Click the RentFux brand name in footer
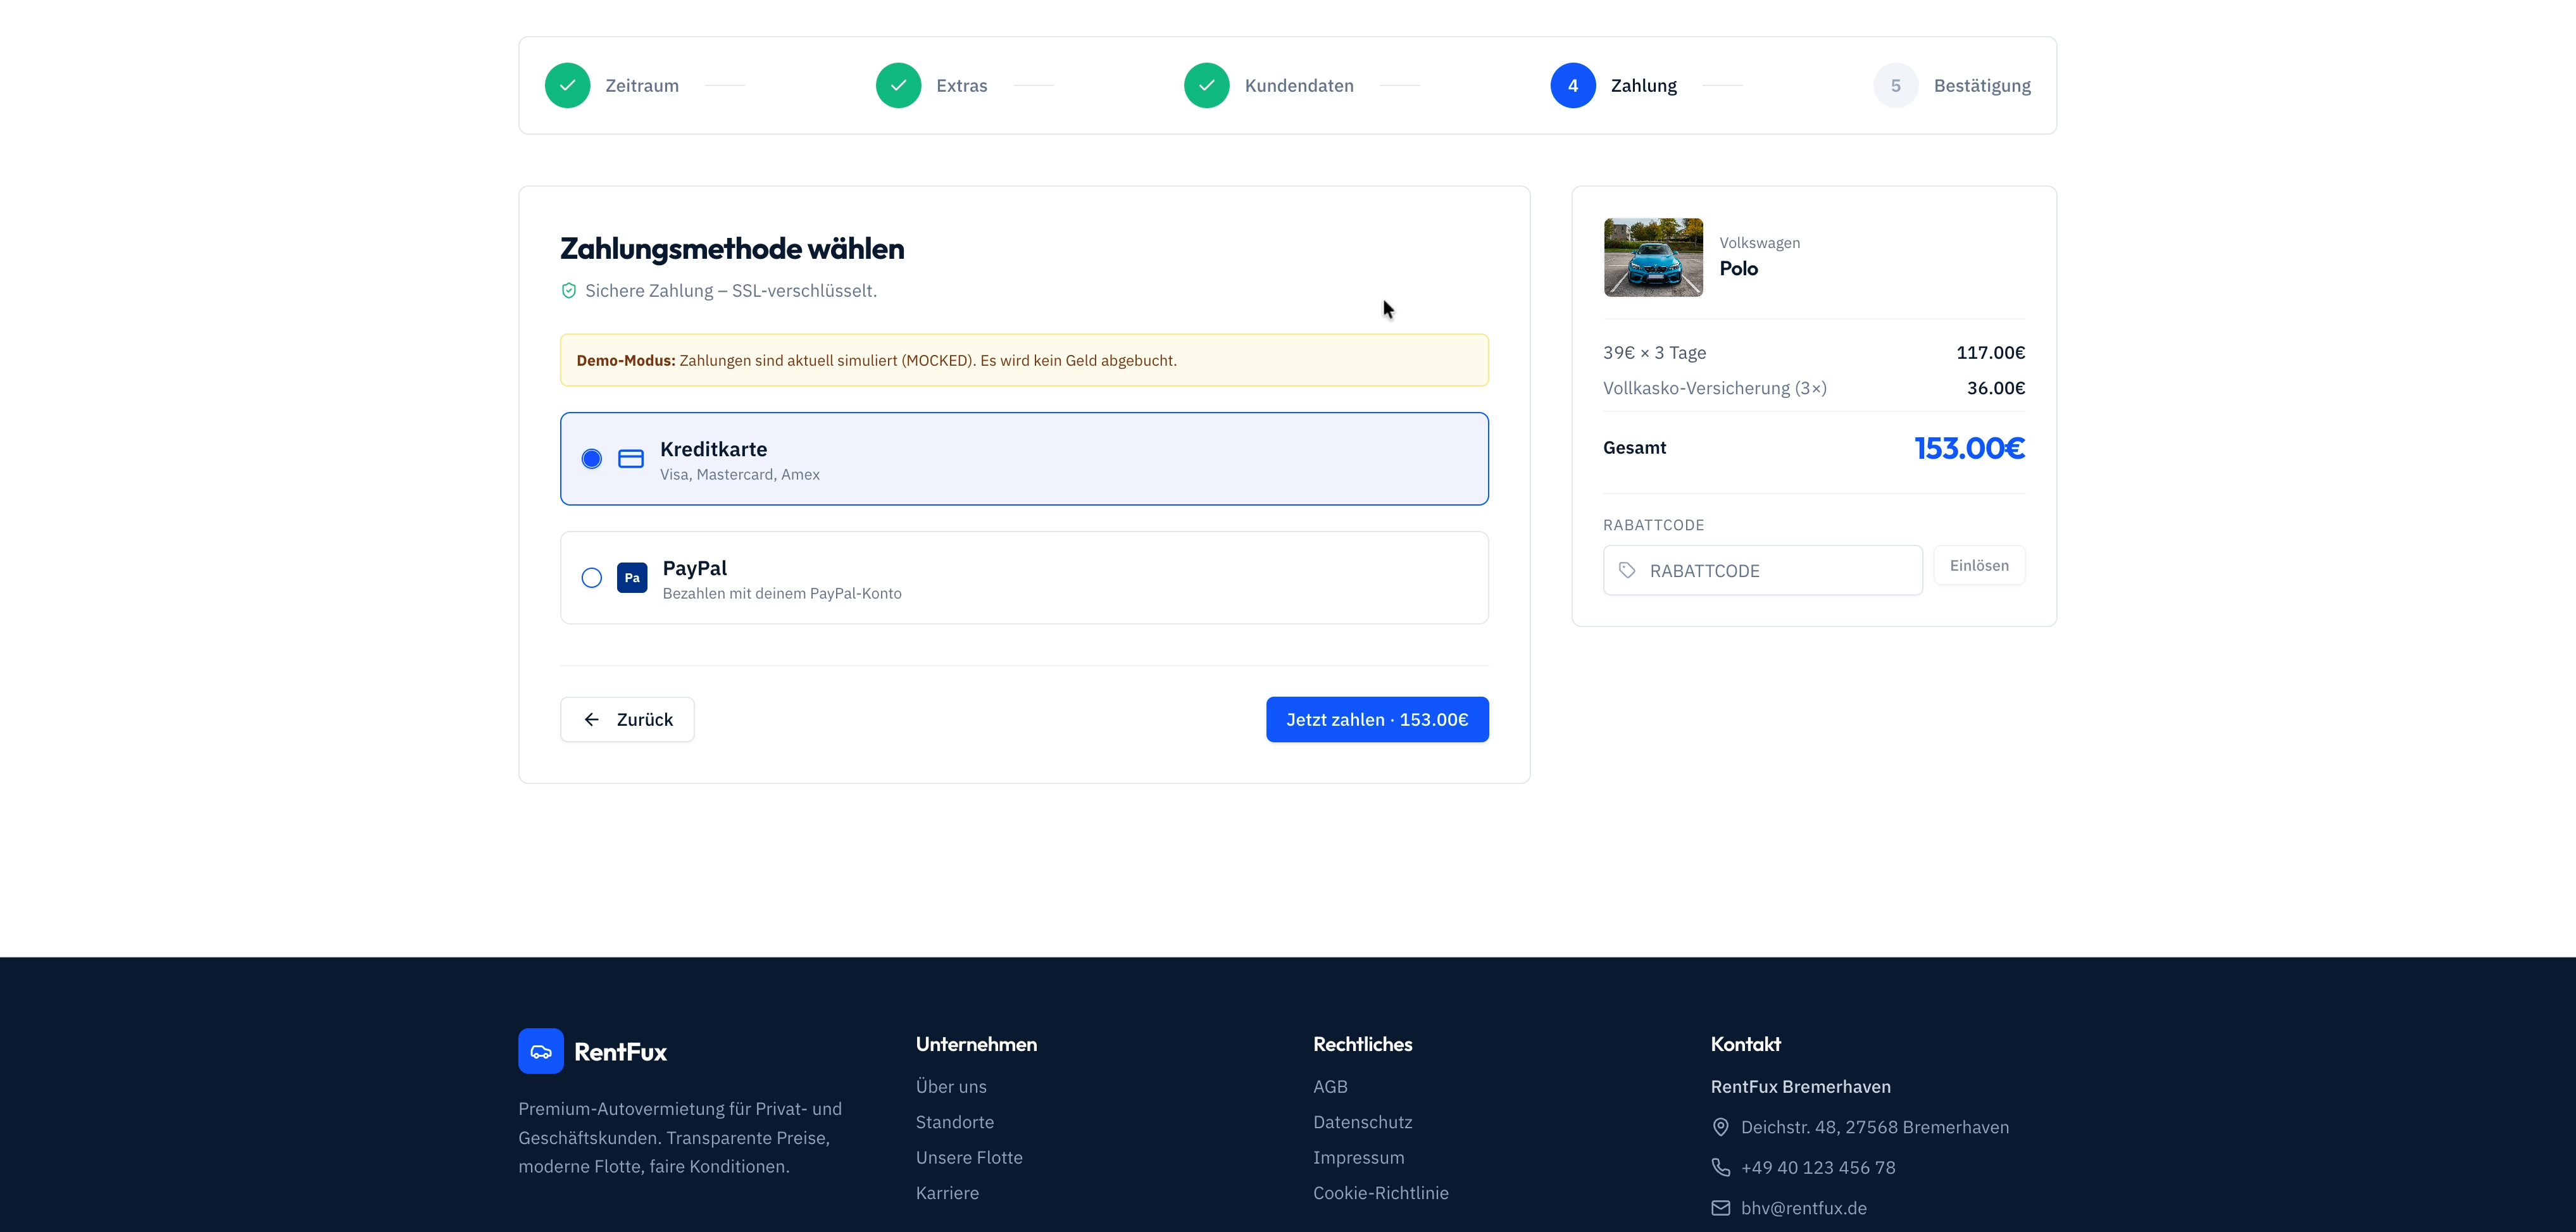This screenshot has width=2576, height=1232. [620, 1052]
